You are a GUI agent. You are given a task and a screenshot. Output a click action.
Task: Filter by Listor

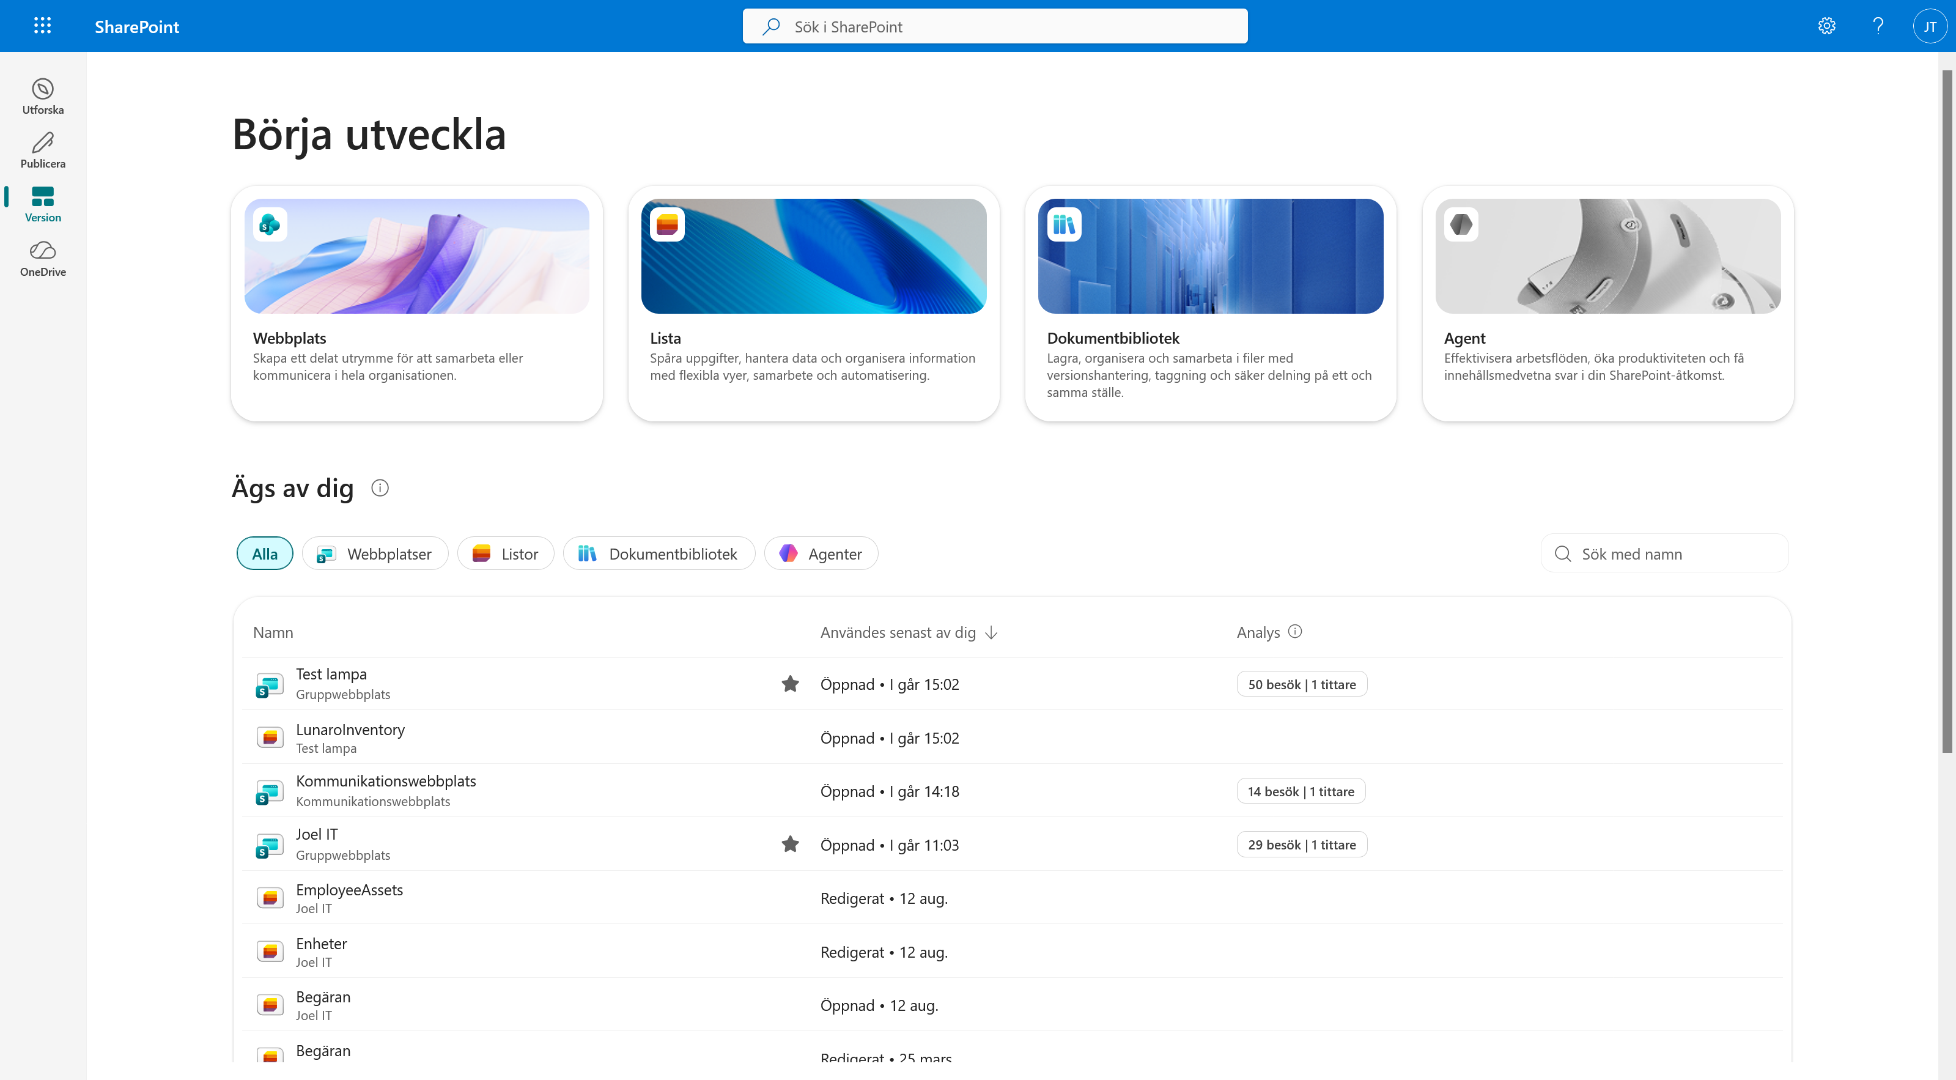point(505,553)
